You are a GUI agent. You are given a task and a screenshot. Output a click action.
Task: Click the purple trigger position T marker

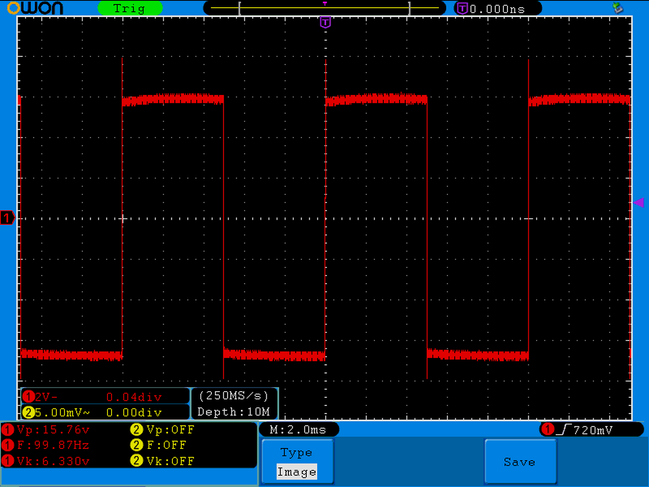[326, 22]
